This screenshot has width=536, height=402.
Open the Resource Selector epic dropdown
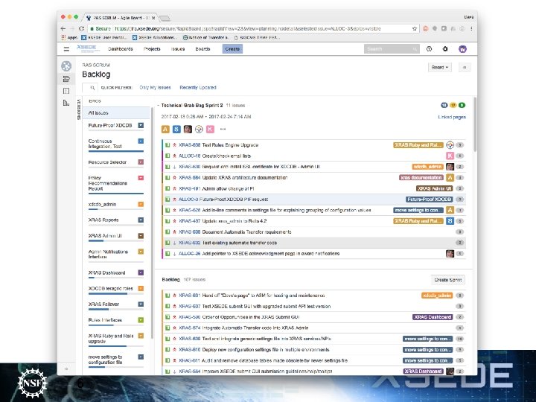click(x=141, y=162)
